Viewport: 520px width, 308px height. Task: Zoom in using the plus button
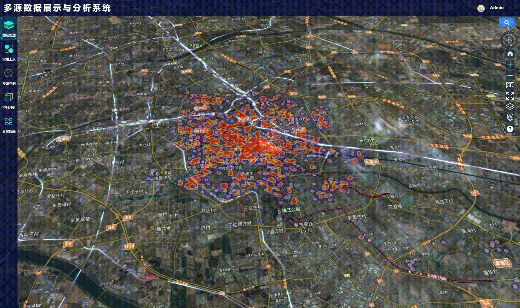click(x=510, y=64)
